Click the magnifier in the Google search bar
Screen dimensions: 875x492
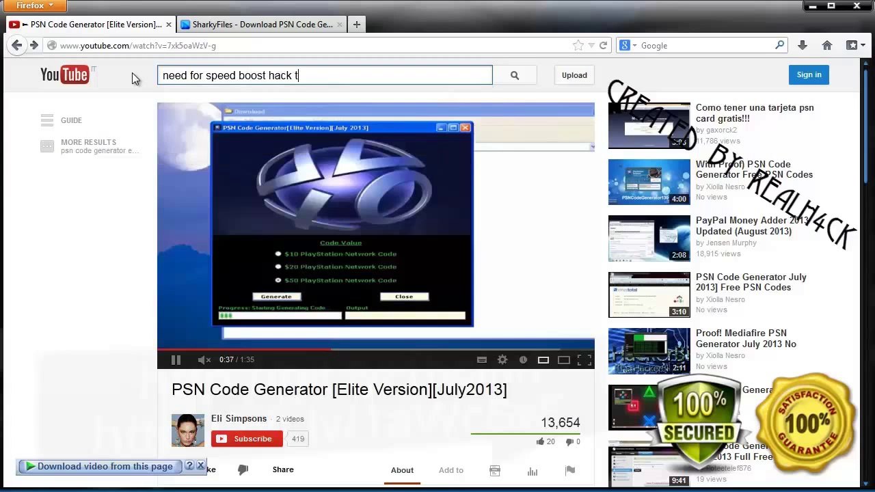(779, 45)
